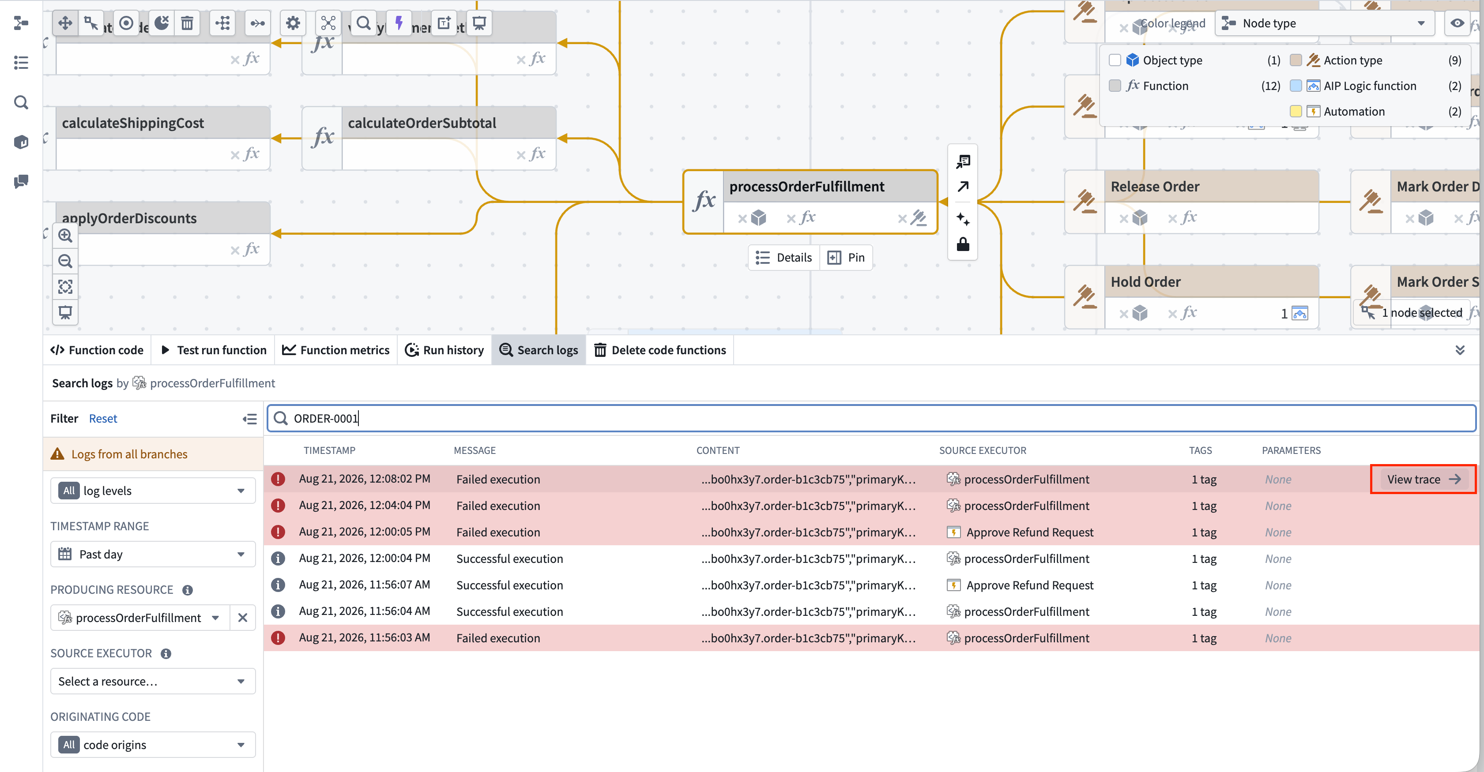Screen dimensions: 1484x772
Task: Click the Automation yellow color swatch
Action: tap(1296, 111)
